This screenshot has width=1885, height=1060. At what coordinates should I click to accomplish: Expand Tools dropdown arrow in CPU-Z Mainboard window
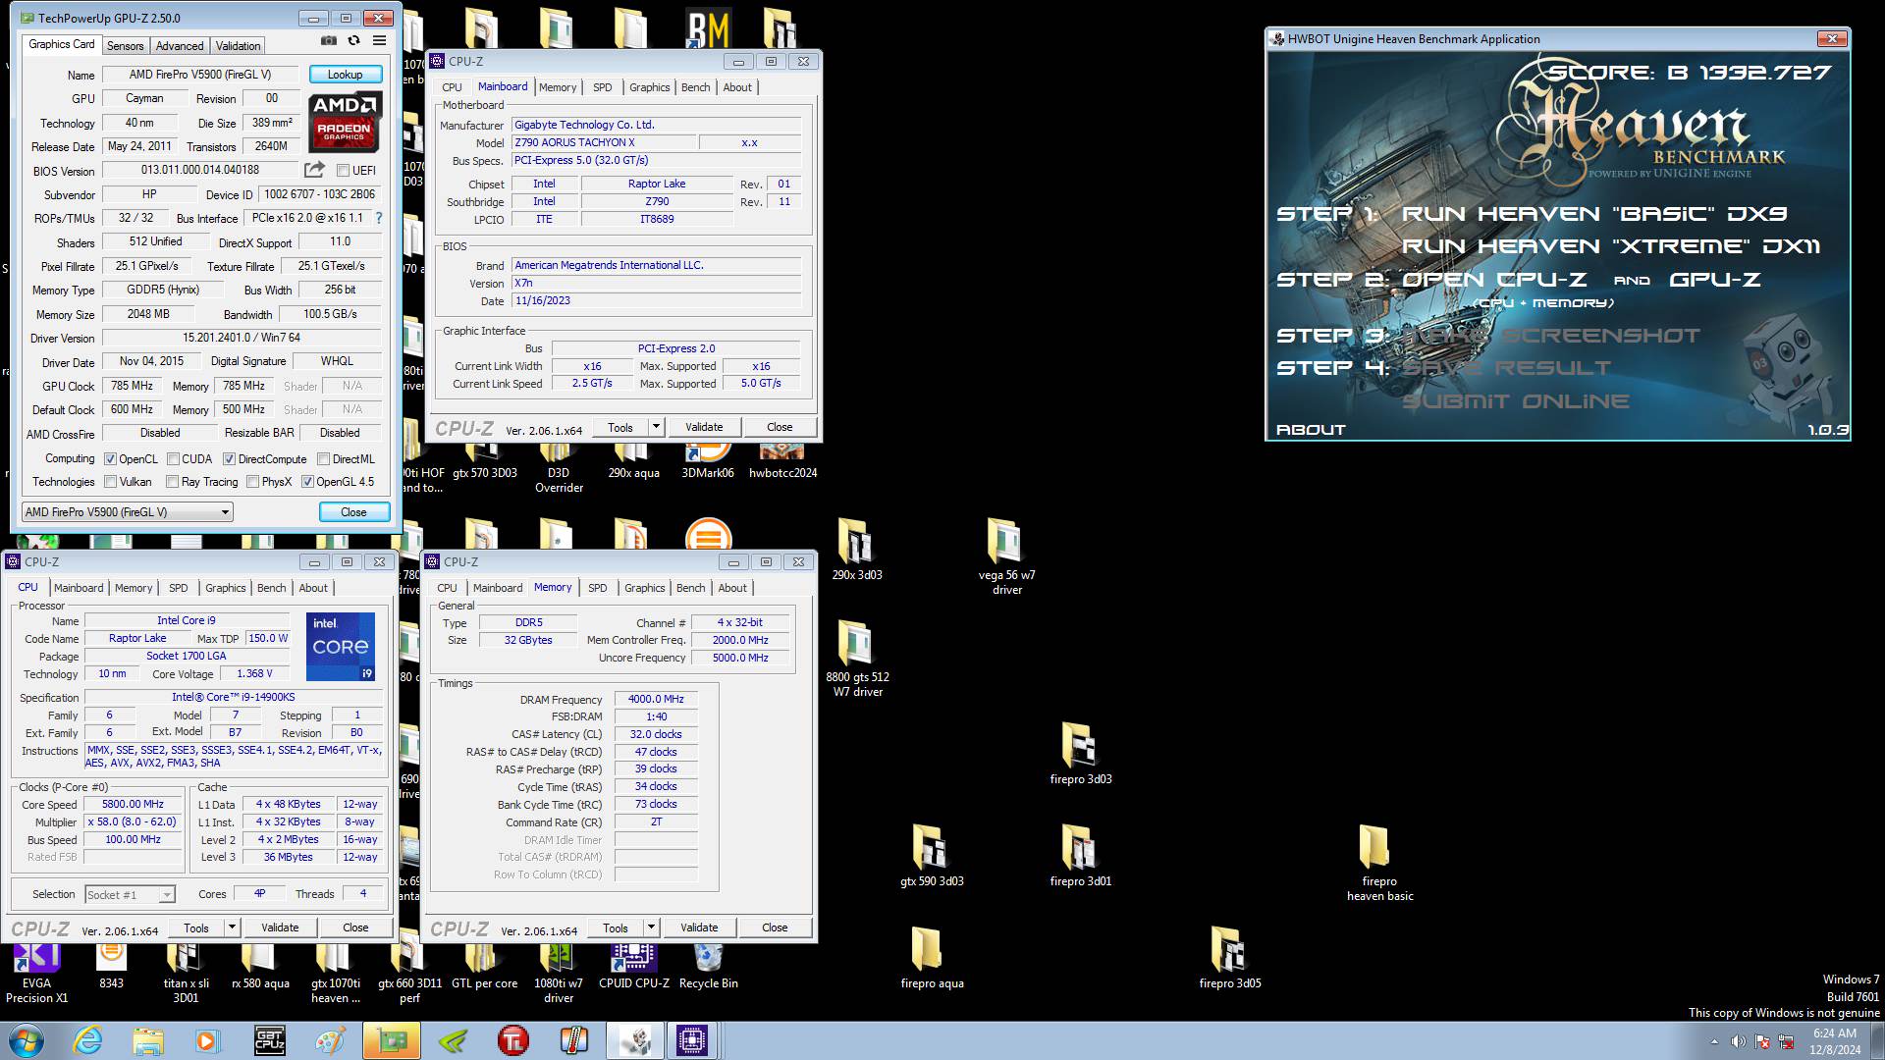coord(656,427)
